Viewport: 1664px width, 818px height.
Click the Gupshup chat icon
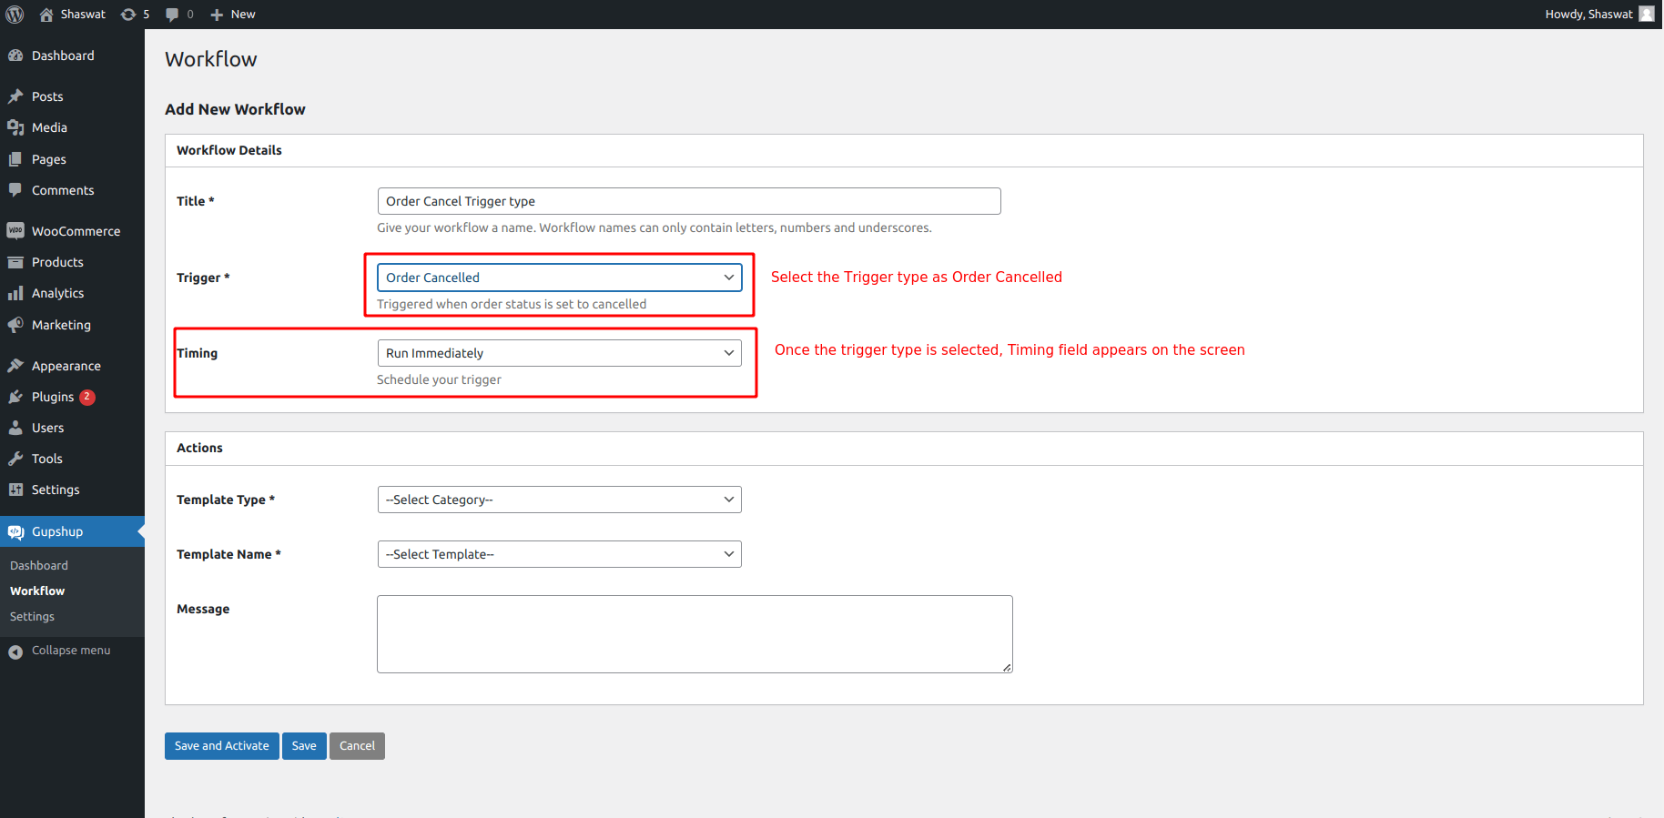click(15, 531)
